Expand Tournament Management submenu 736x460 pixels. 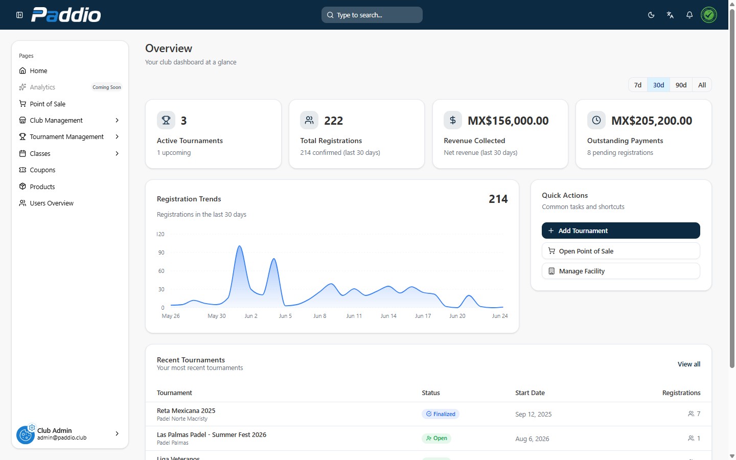(x=70, y=137)
